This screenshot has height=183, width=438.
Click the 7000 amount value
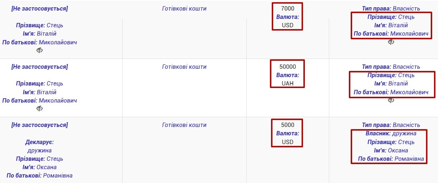coord(288,8)
